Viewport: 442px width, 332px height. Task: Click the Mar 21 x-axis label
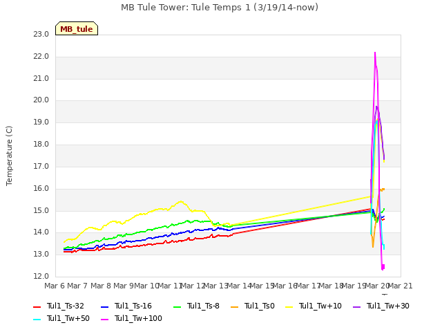401,286
